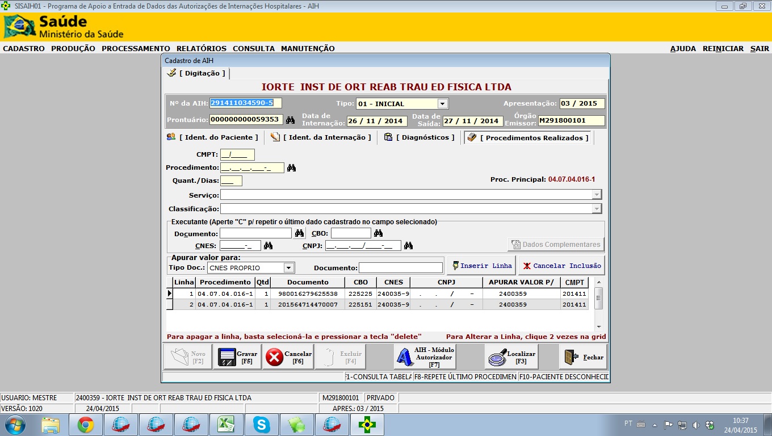Screen dimensions: 772x436
Task: Open the Tipo dropdown showing 01 - INICIAL
Action: [442, 104]
